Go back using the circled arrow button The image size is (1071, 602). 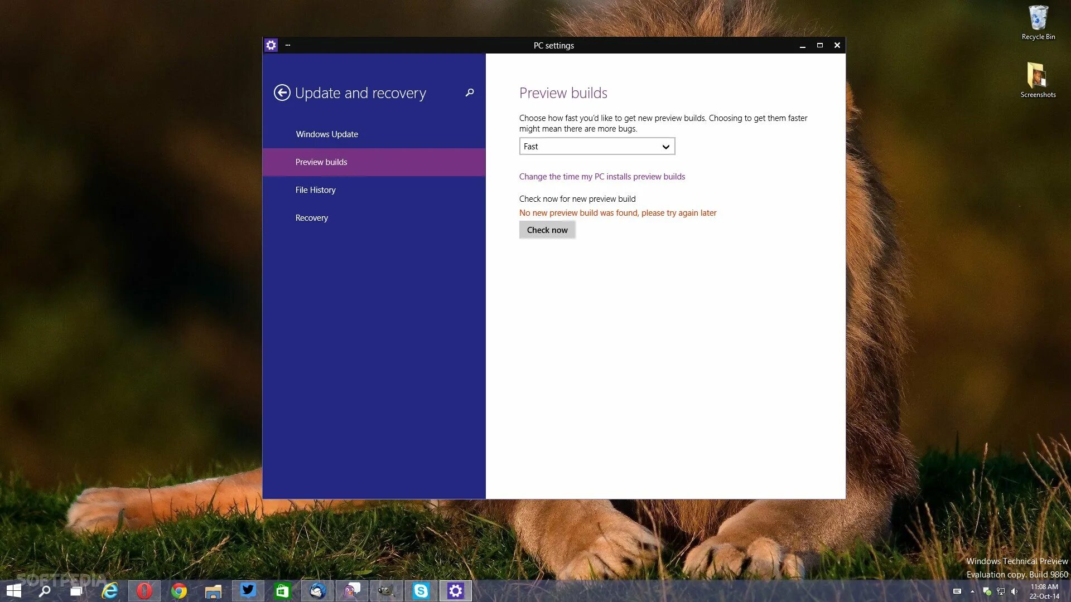[x=282, y=93]
